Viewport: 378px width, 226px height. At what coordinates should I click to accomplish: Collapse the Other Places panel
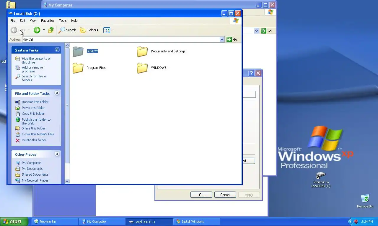coord(57,154)
